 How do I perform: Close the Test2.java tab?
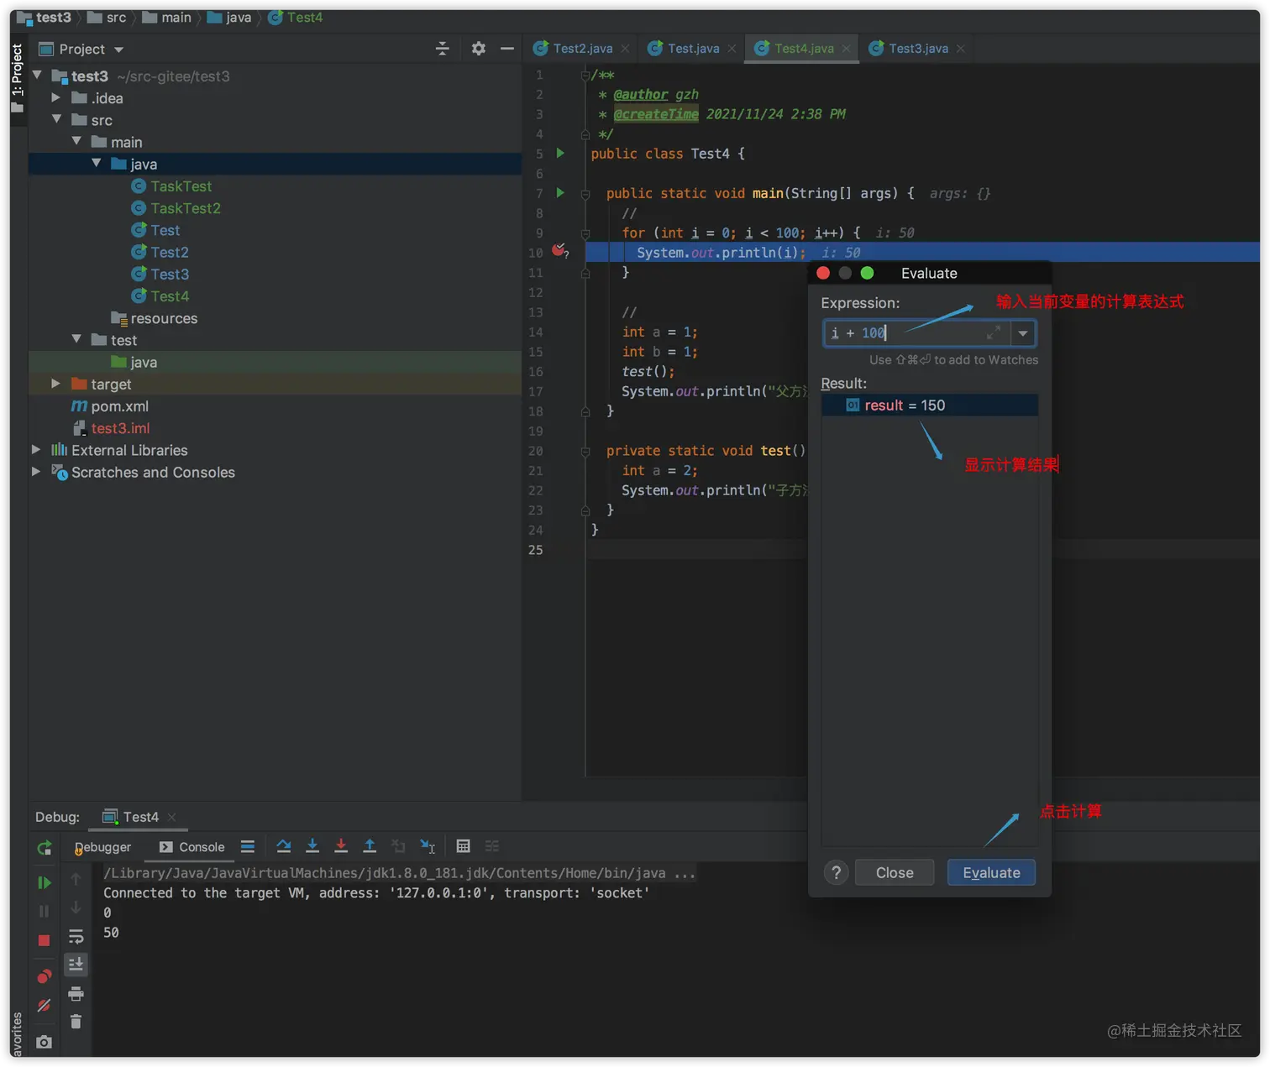[x=625, y=49]
